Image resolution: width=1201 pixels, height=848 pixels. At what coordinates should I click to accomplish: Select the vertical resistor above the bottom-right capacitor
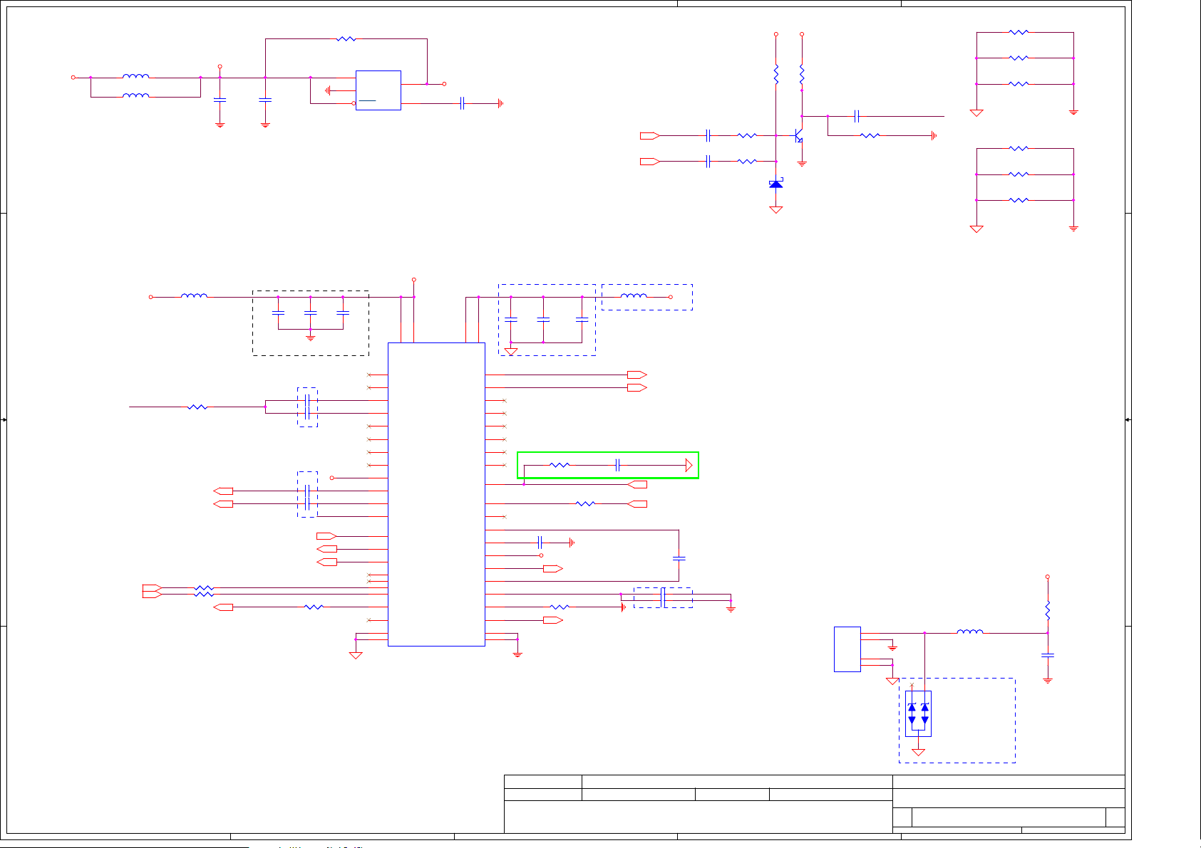pyautogui.click(x=1047, y=610)
